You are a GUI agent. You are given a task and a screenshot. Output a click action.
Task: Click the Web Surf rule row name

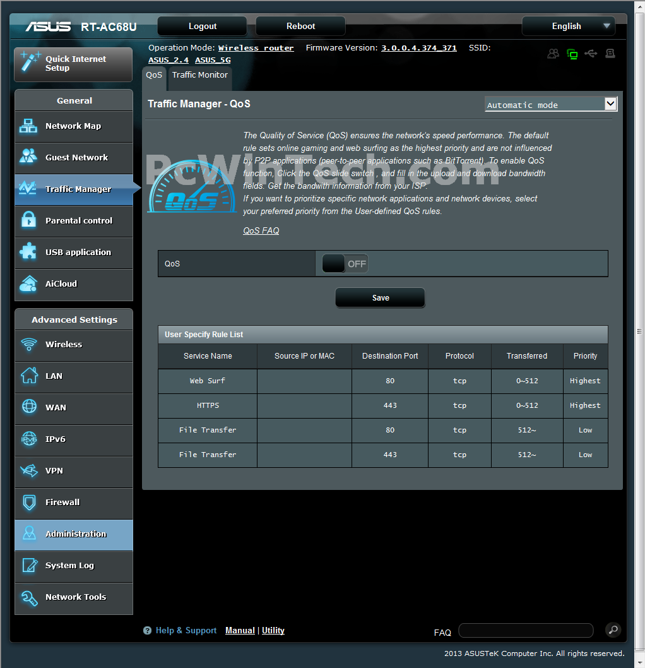208,381
